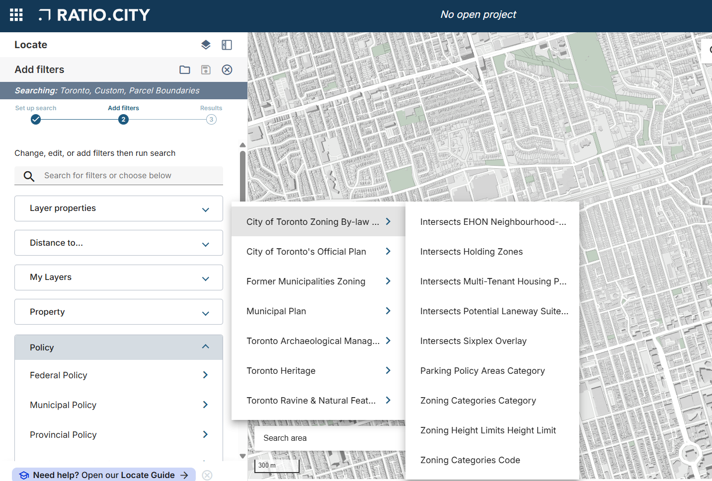Select Zoning Height Limits Height Limit
The image size is (712, 481).
[x=492, y=430]
